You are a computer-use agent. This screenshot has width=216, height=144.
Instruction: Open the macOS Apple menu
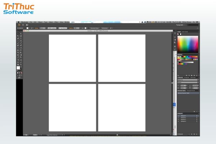click(x=18, y=22)
